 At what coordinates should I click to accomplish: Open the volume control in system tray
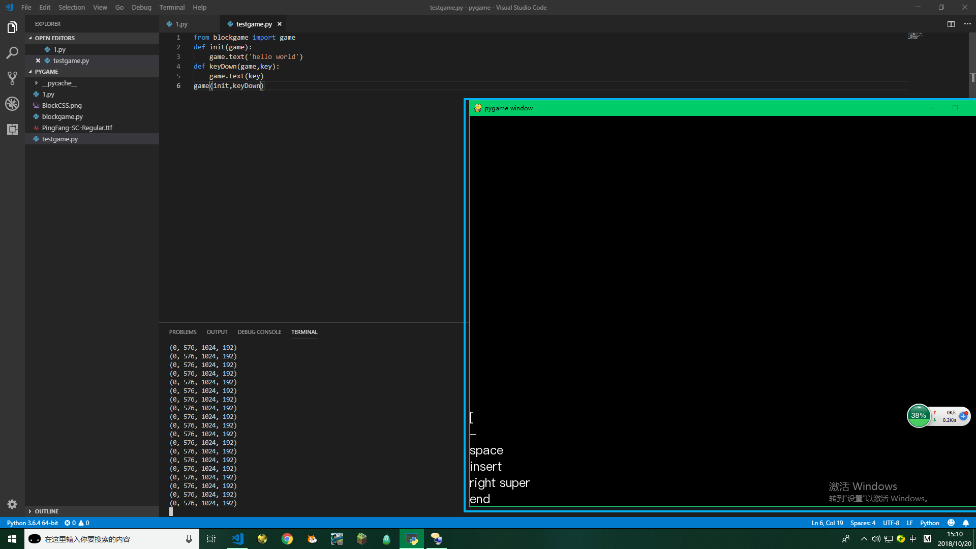876,539
